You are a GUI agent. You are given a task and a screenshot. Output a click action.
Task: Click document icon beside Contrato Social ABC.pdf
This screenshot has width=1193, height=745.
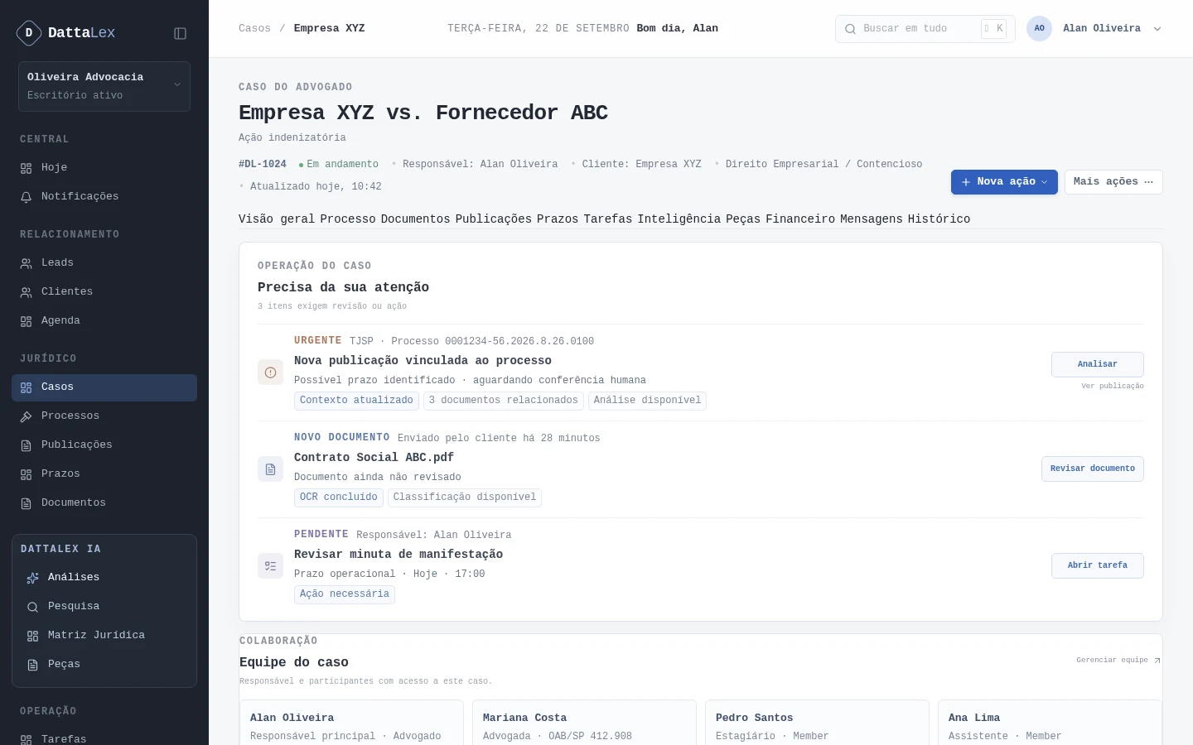pyautogui.click(x=270, y=469)
